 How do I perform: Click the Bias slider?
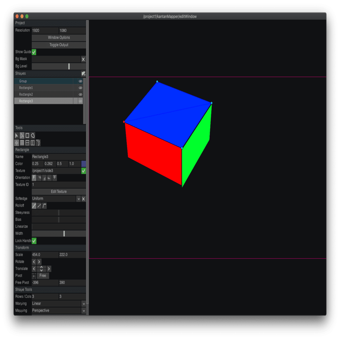tap(59, 220)
